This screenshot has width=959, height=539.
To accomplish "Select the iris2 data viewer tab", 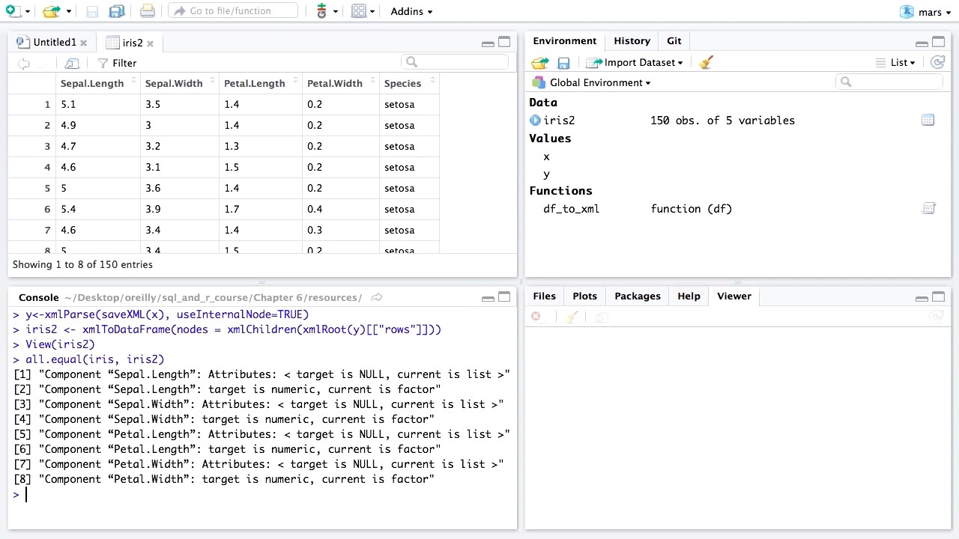I will tap(132, 43).
